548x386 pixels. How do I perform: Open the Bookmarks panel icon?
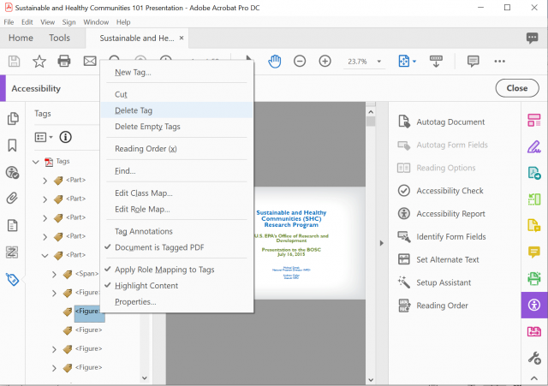click(13, 145)
